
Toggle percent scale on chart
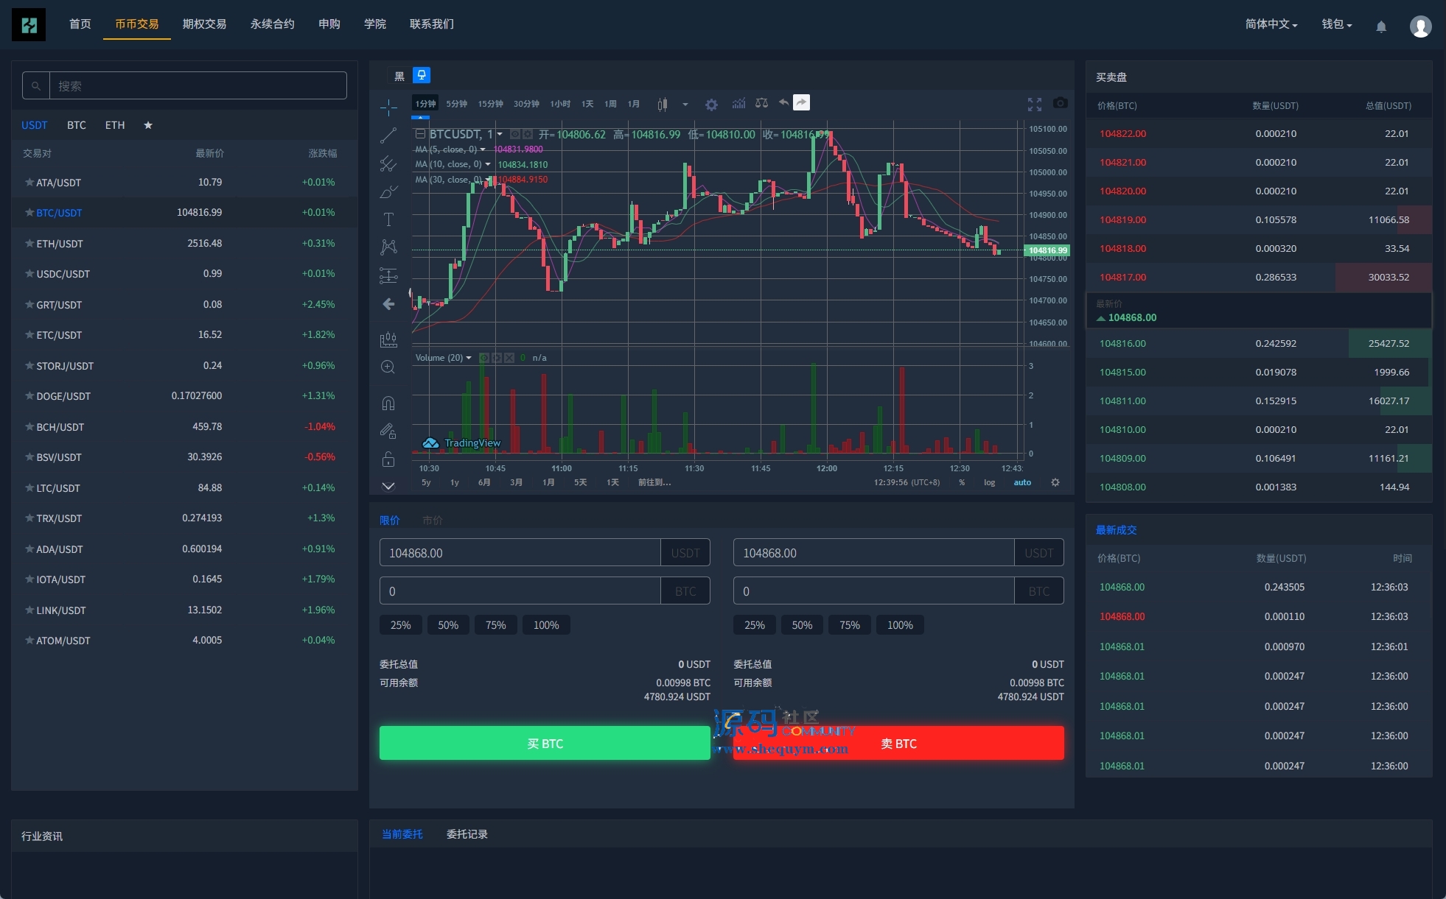[962, 482]
